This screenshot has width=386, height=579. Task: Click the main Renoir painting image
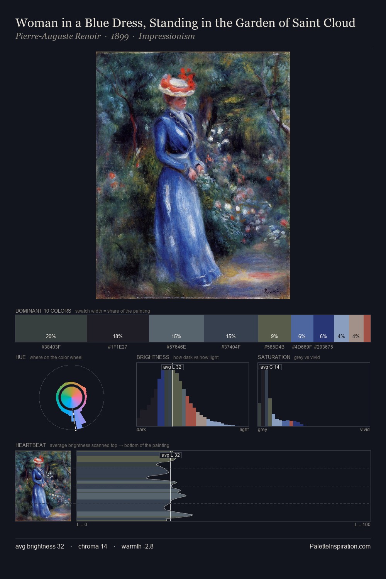[193, 175]
